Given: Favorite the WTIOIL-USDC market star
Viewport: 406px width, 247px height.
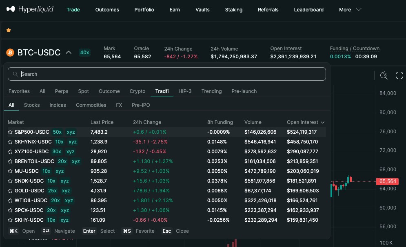Looking at the screenshot, I should click(10, 201).
